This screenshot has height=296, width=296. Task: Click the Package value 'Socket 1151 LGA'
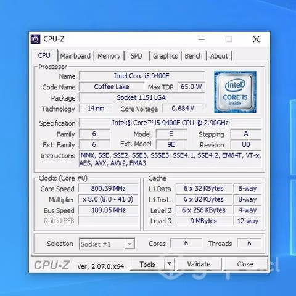pyautogui.click(x=142, y=97)
